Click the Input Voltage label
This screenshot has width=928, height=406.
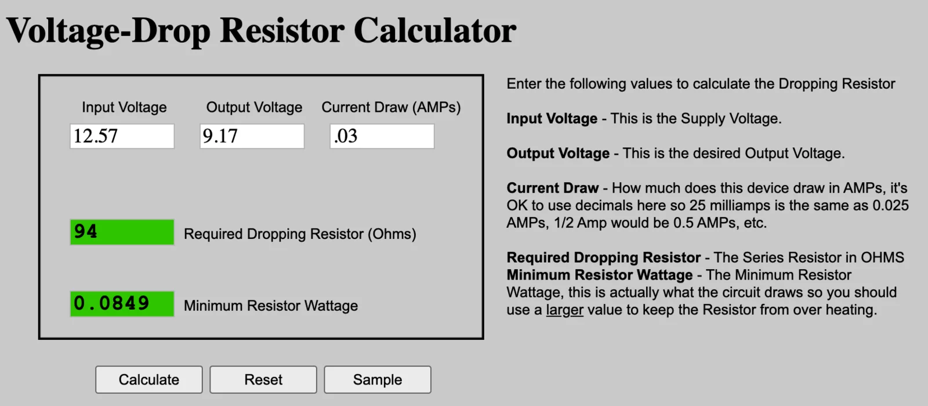pyautogui.click(x=124, y=107)
